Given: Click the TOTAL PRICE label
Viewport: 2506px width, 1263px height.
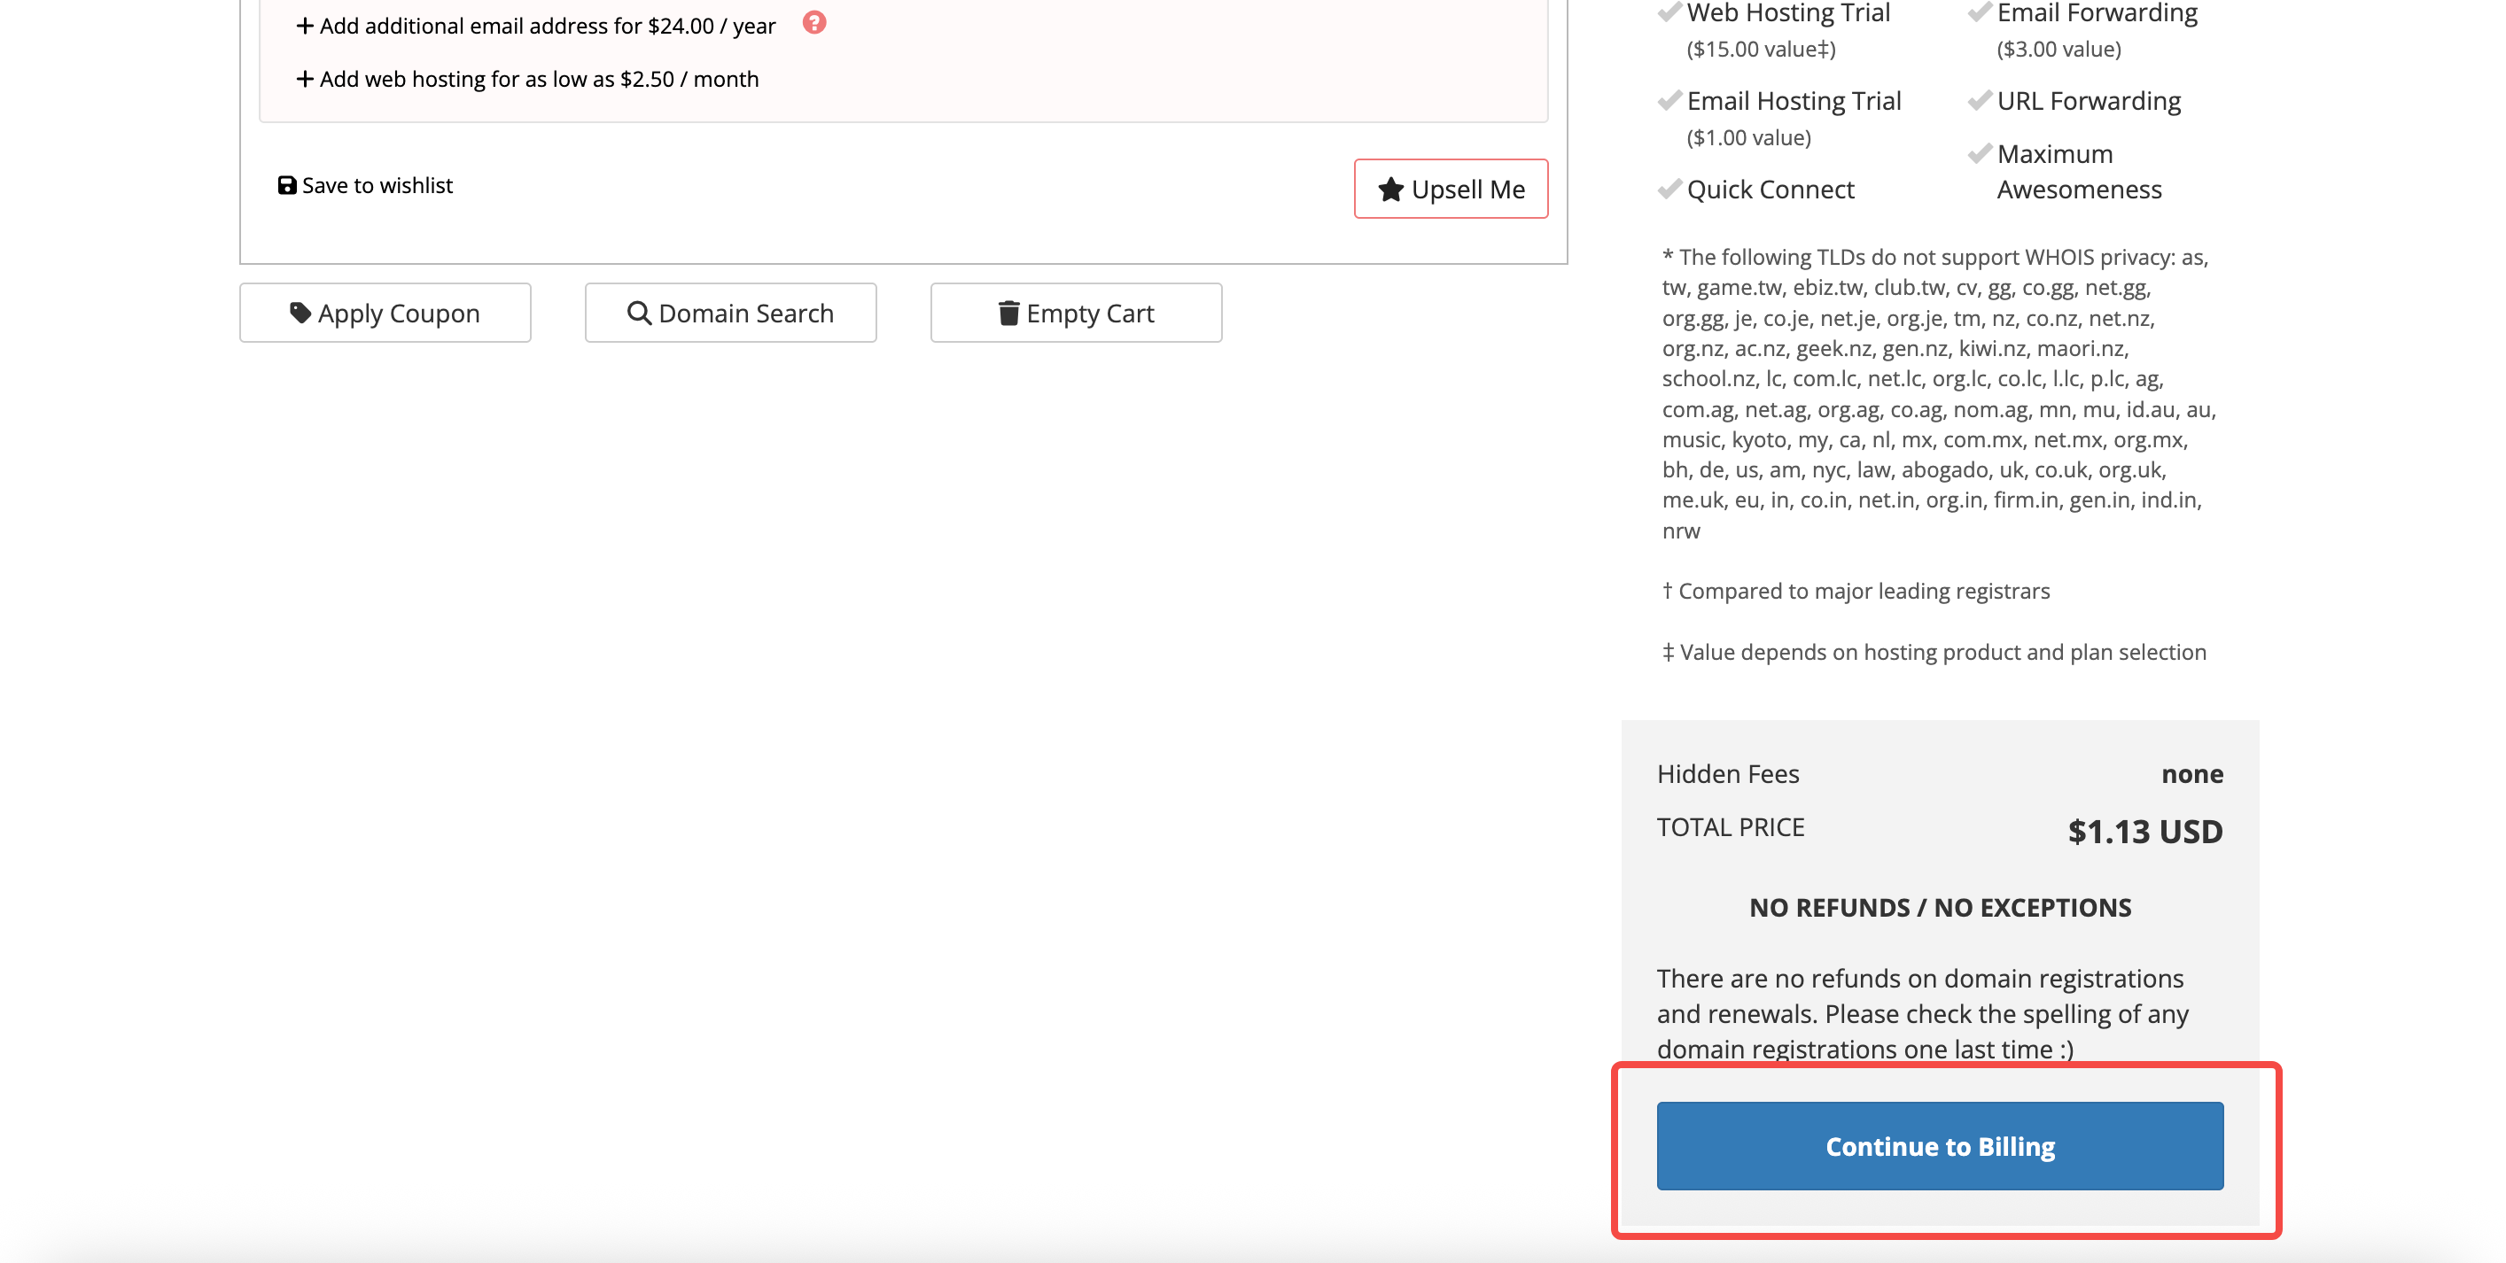Looking at the screenshot, I should click(1730, 827).
